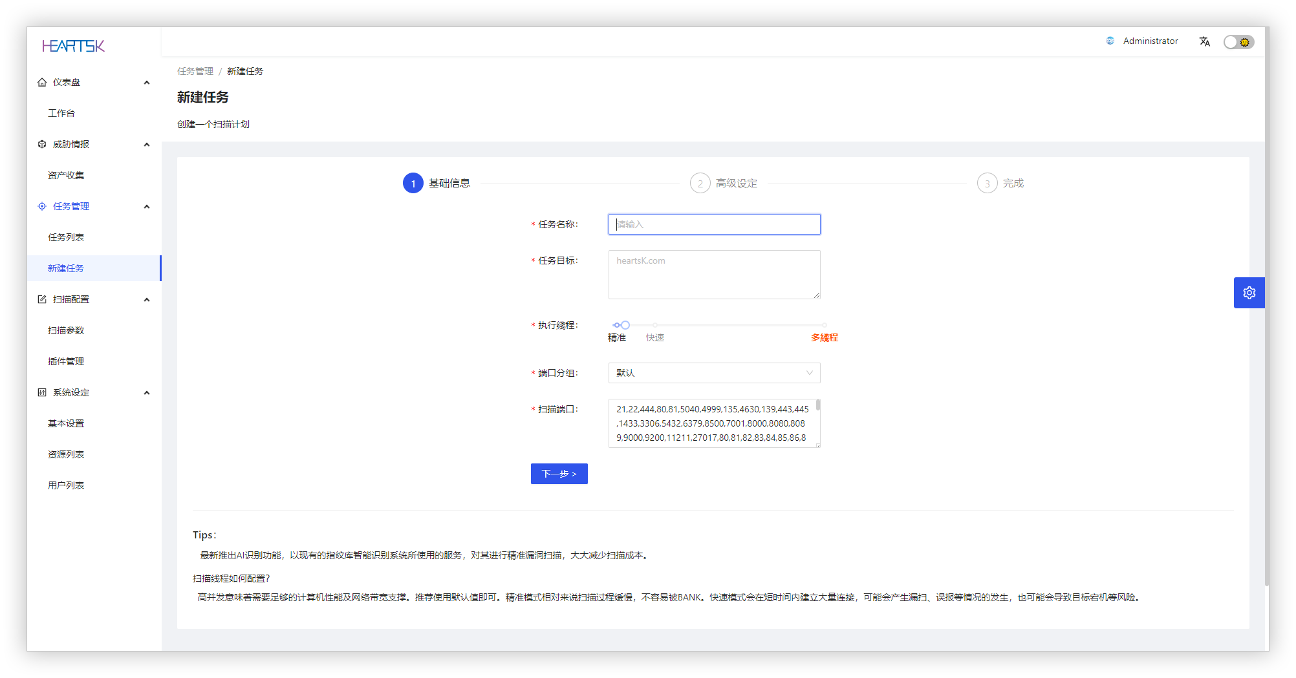
Task: Select 新建任务 in the sidebar
Action: [94, 268]
